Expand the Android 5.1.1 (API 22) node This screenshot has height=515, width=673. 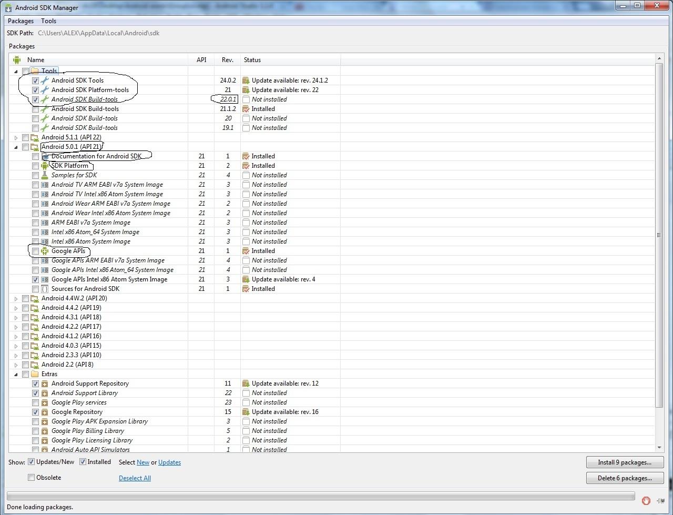click(x=16, y=137)
